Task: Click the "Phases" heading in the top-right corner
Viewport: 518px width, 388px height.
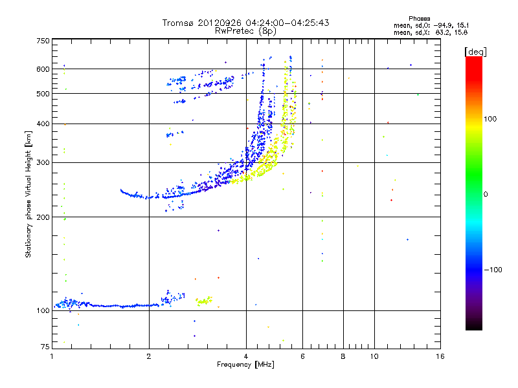Action: click(419, 19)
